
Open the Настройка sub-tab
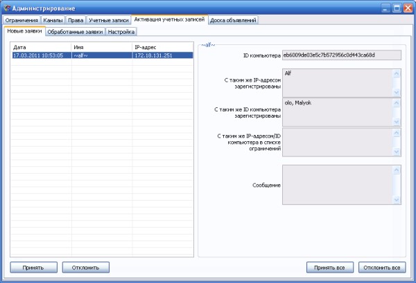121,32
